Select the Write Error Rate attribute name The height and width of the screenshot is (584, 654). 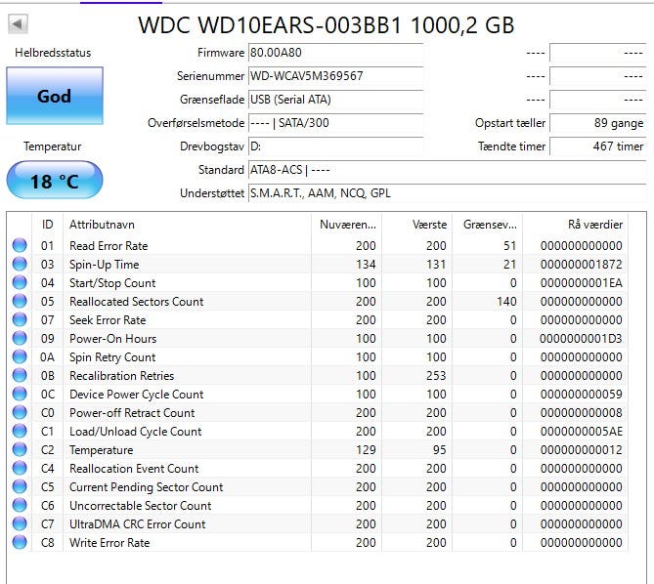click(x=109, y=543)
